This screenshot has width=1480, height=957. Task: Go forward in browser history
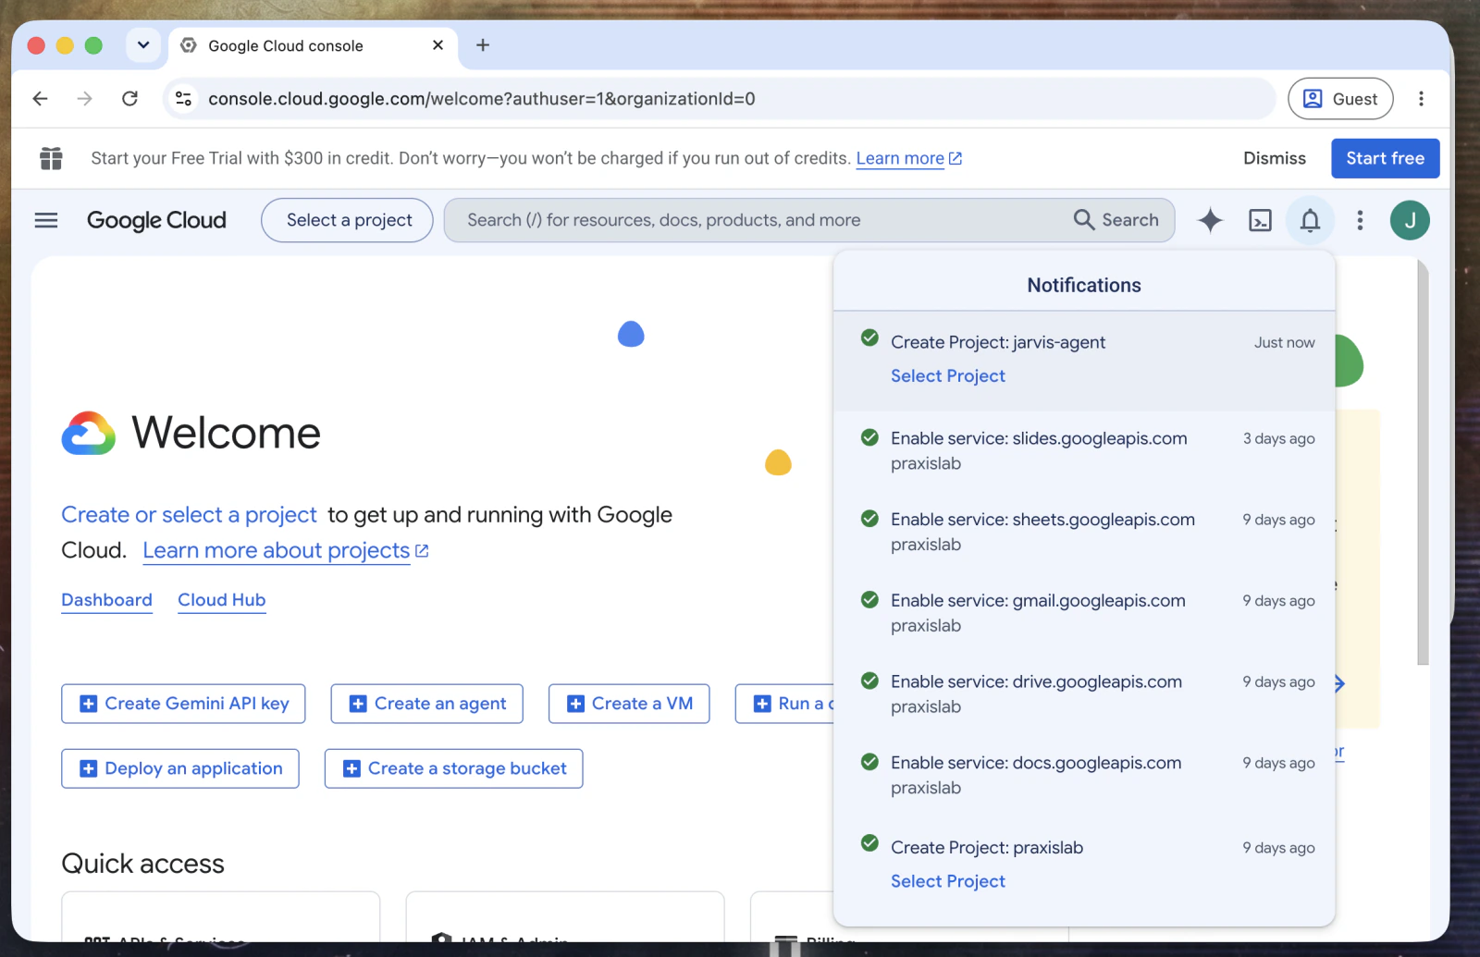tap(84, 99)
